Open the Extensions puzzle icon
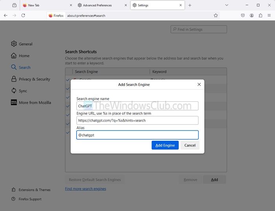 point(260,15)
